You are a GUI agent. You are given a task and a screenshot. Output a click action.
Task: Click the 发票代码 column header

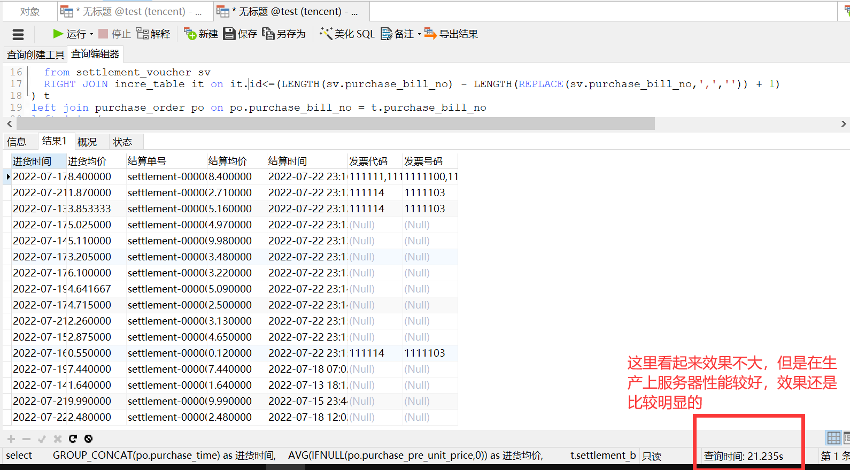coord(375,161)
